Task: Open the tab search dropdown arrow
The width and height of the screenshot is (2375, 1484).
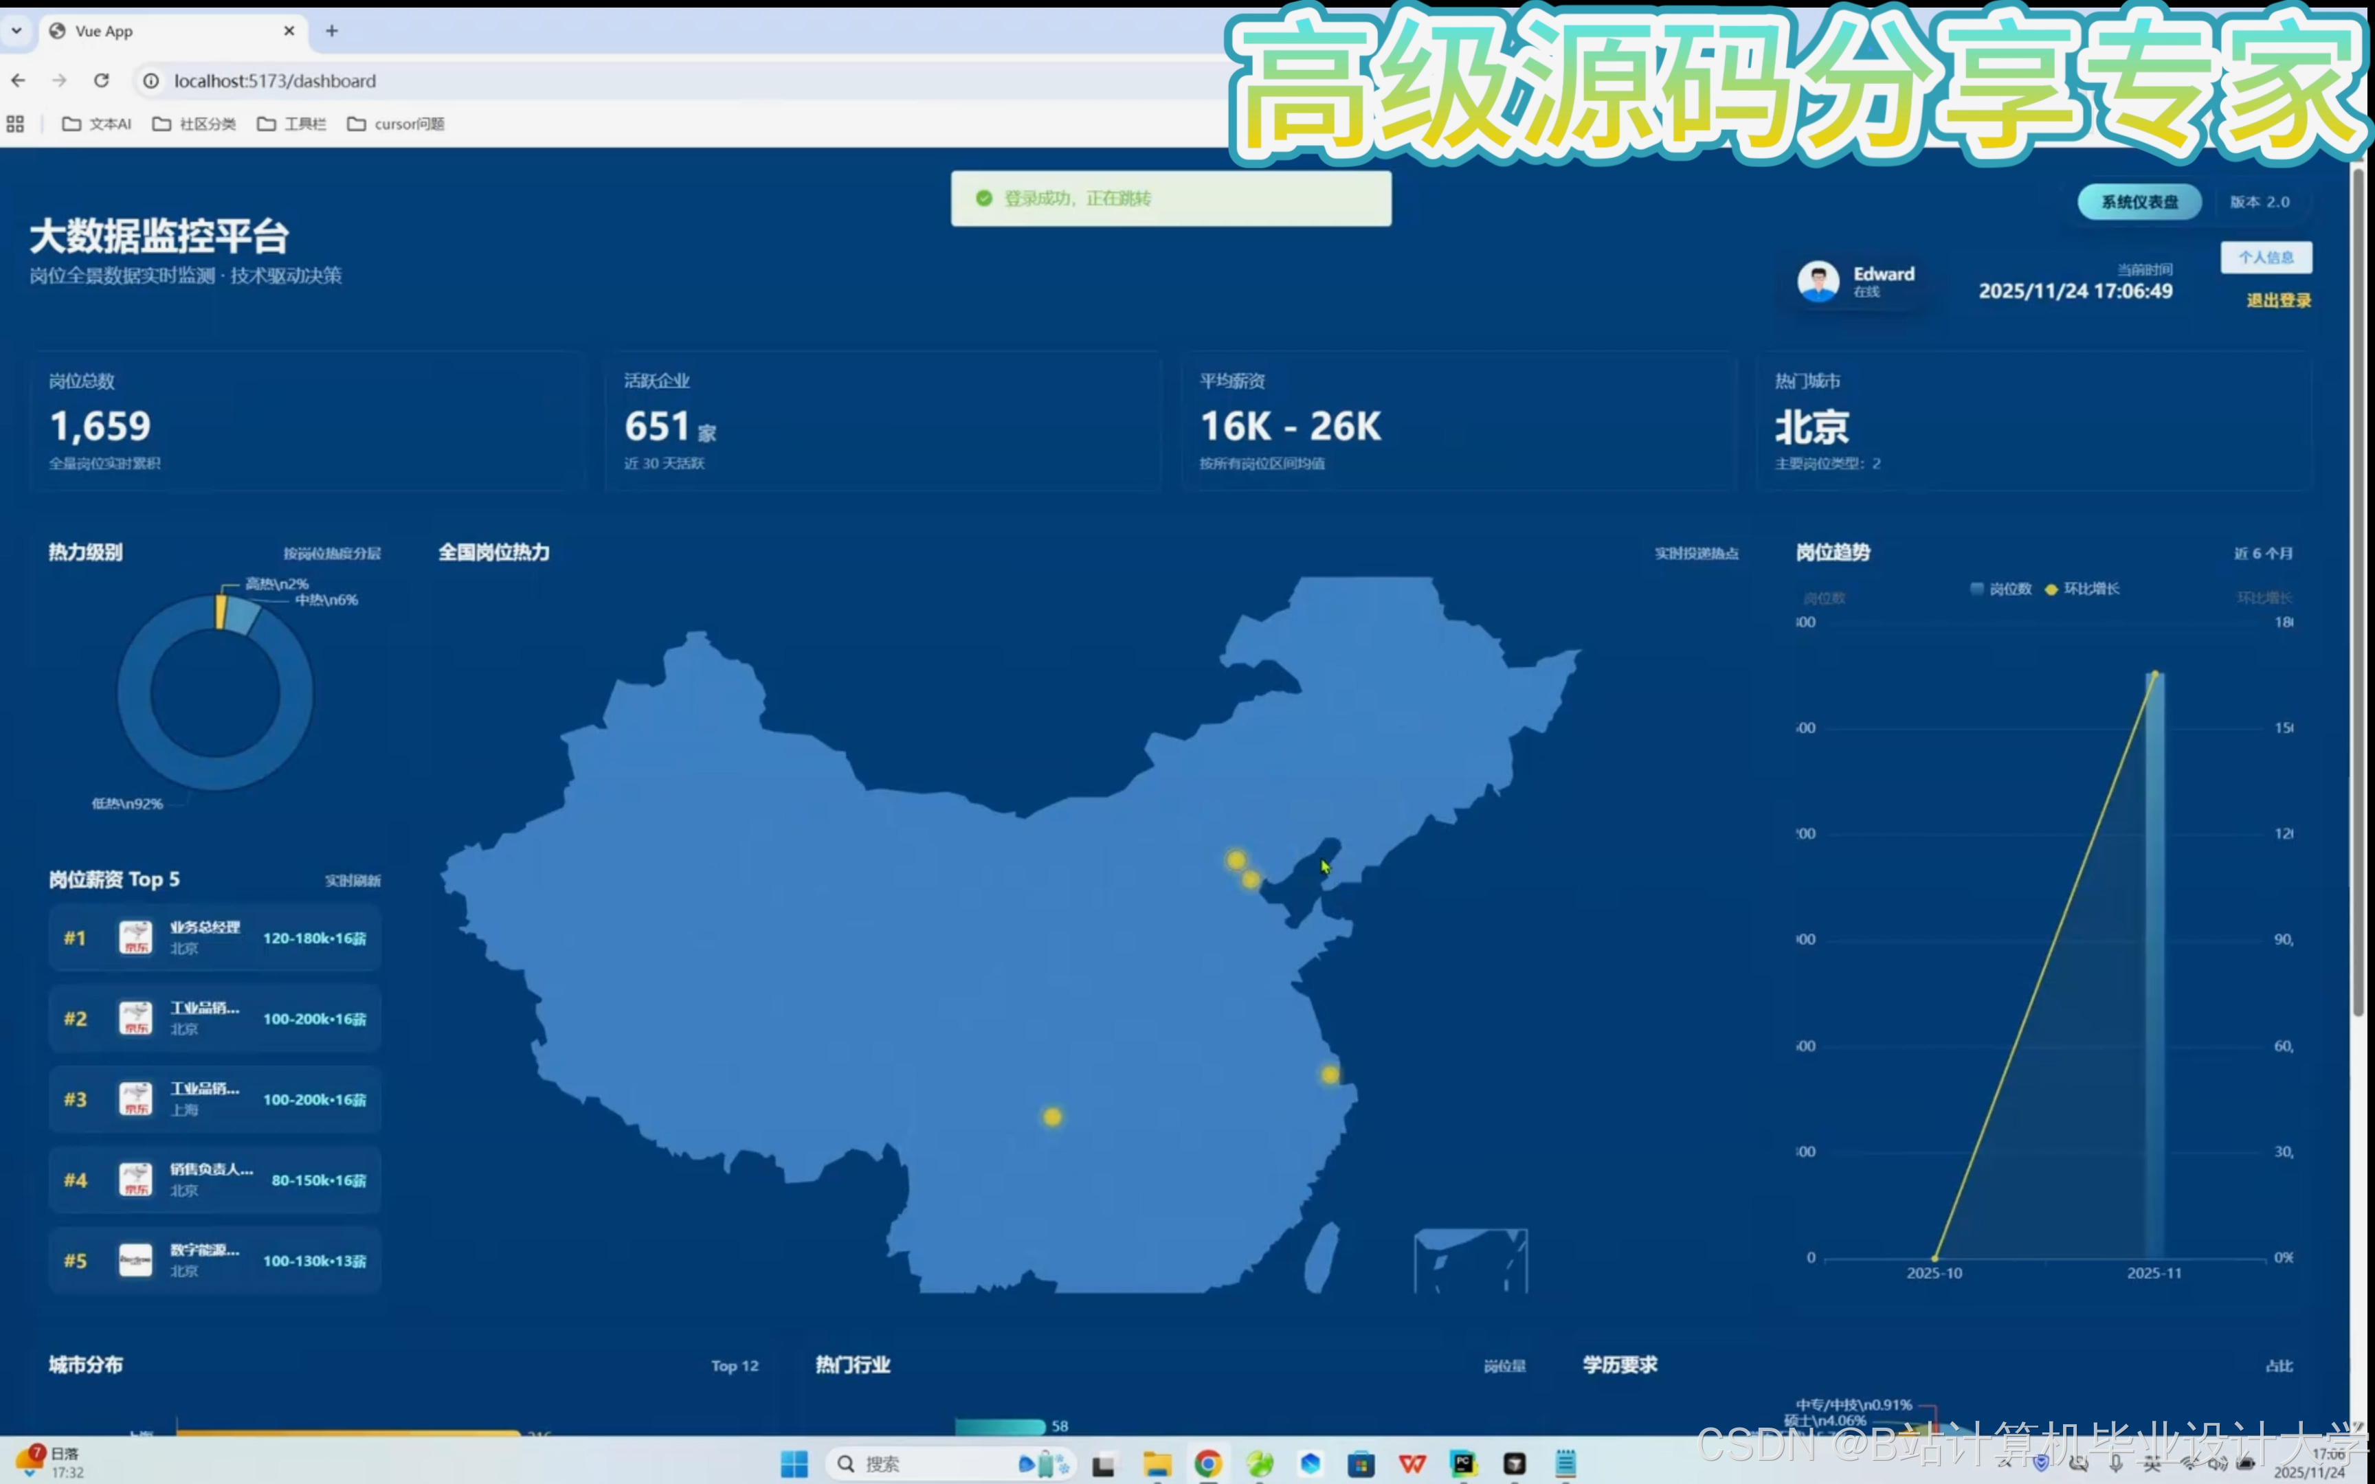Action: tap(16, 30)
